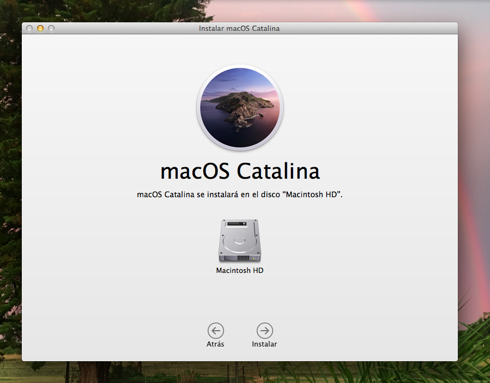
Task: Click the Atrás button label
Action: click(x=215, y=344)
